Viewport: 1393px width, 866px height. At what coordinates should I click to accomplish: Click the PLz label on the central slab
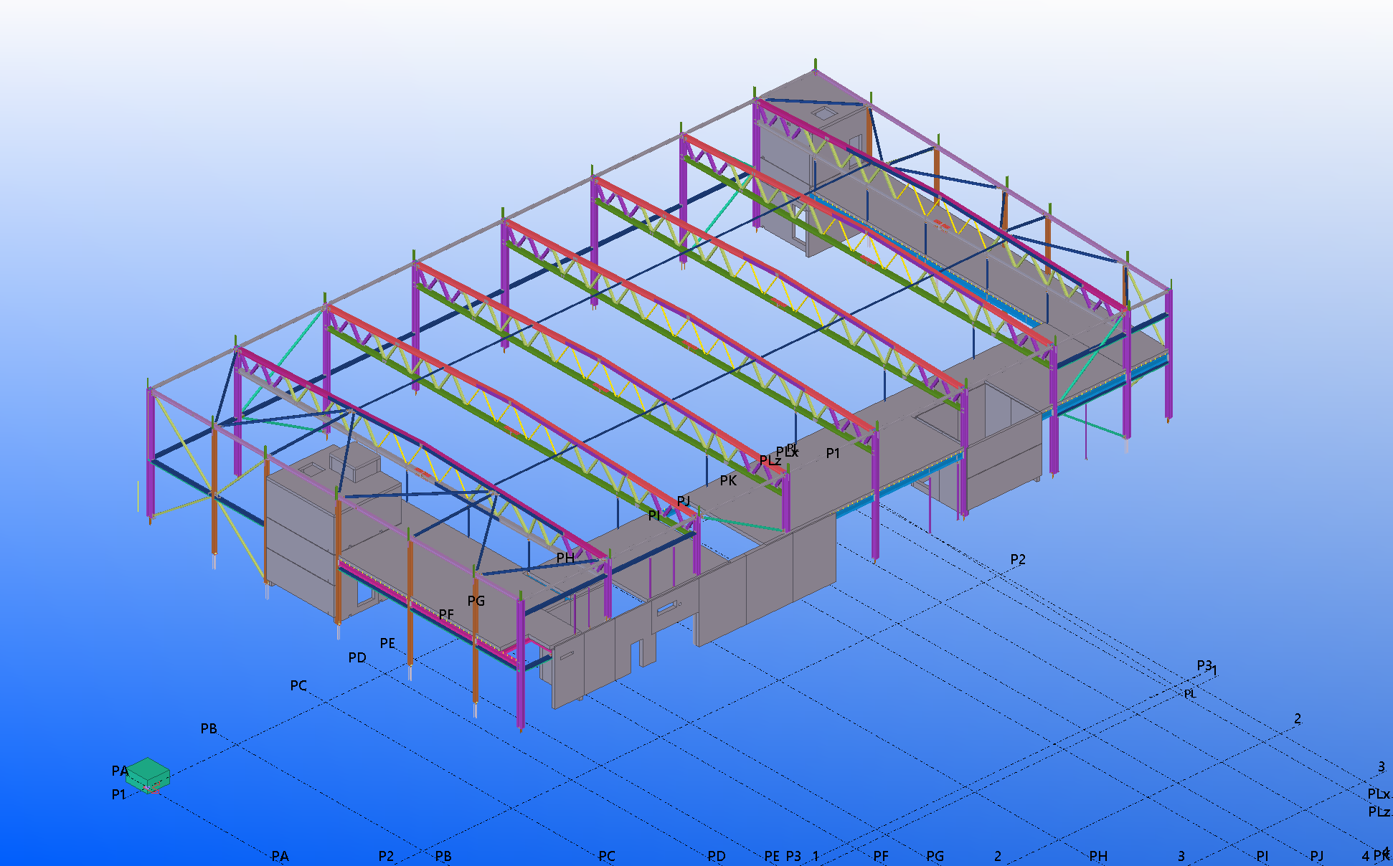click(x=770, y=460)
